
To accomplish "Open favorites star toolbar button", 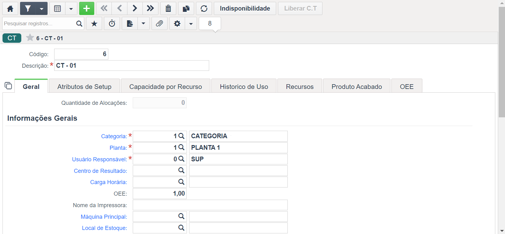I will (x=94, y=23).
